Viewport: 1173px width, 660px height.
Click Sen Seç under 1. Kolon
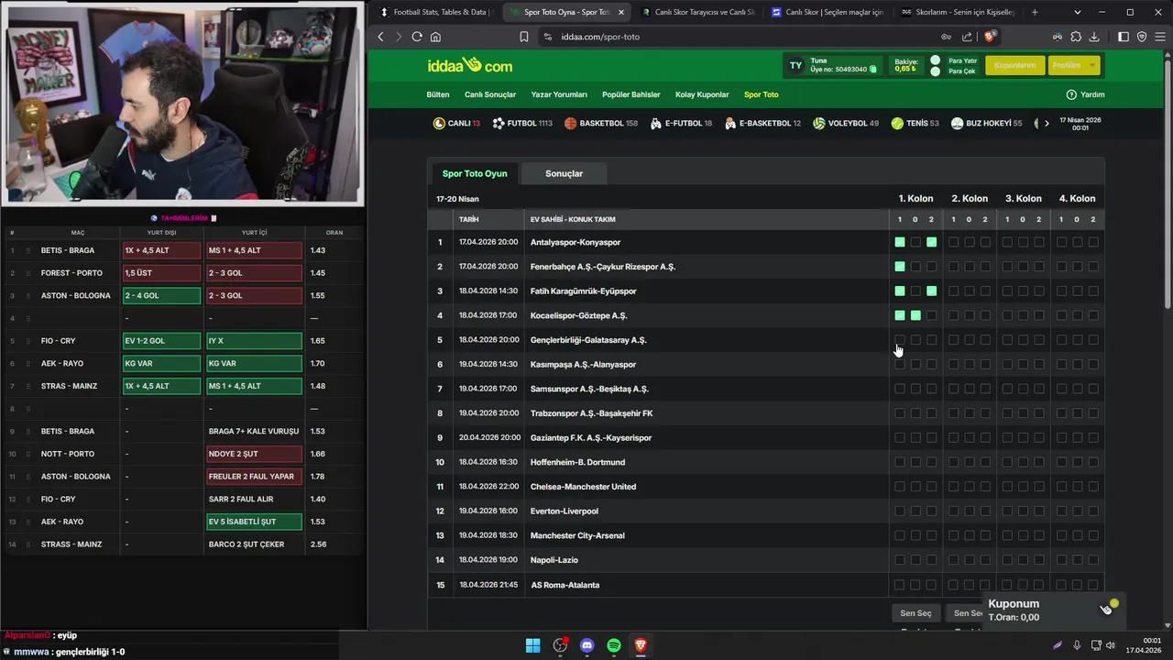[x=915, y=613]
